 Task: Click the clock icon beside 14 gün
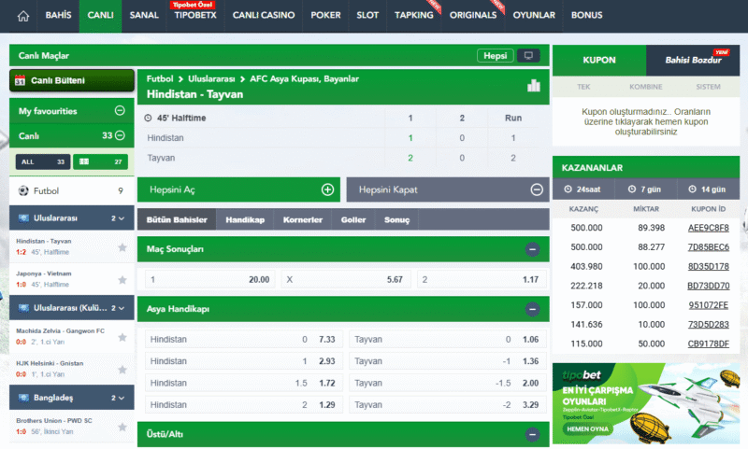point(692,189)
